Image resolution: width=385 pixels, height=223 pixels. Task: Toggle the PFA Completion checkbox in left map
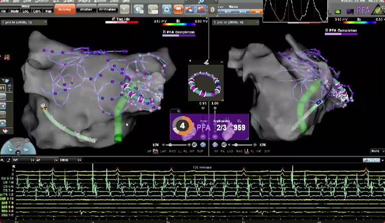pos(164,31)
